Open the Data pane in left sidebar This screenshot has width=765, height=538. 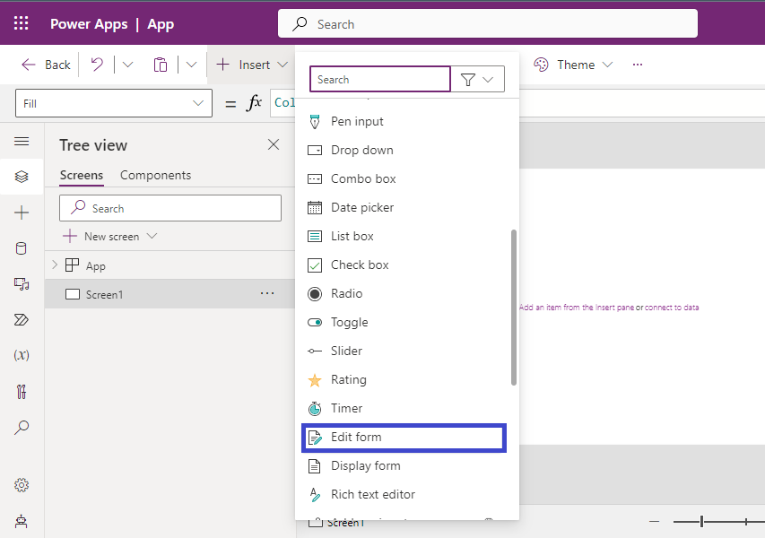[22, 248]
